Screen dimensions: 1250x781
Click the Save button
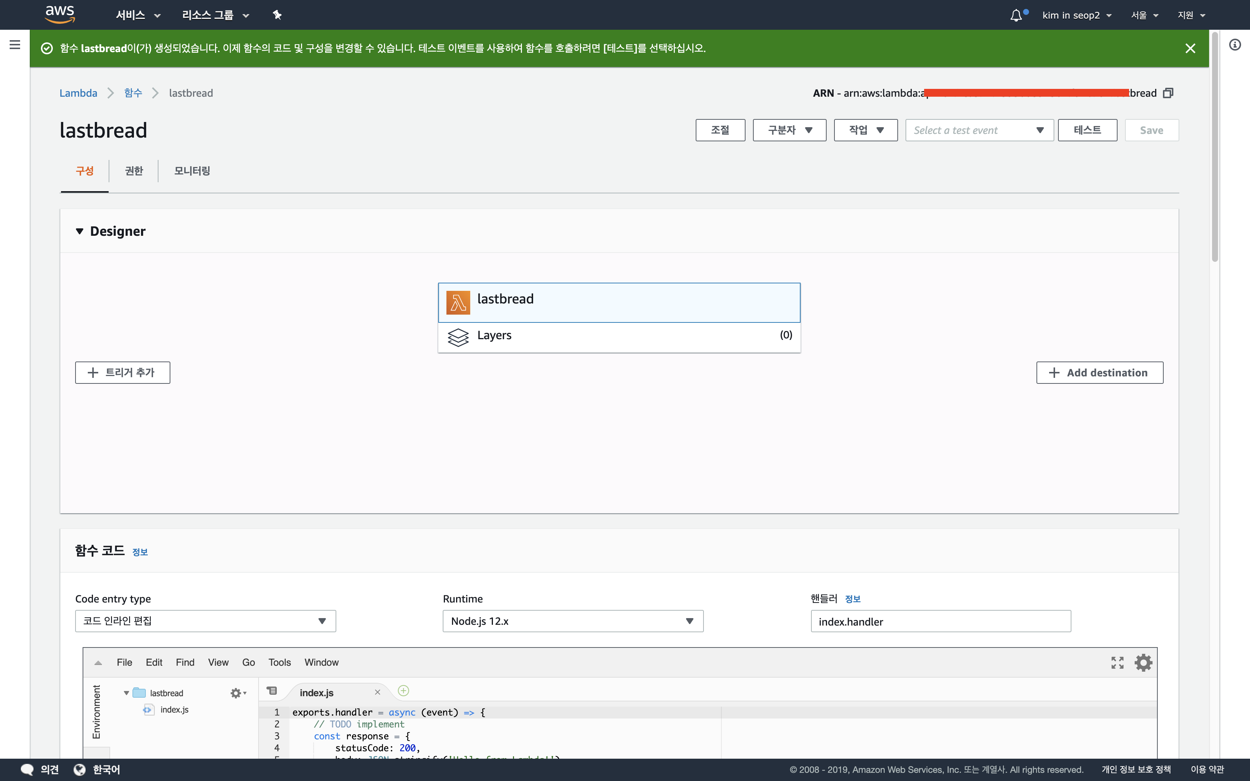(1151, 130)
